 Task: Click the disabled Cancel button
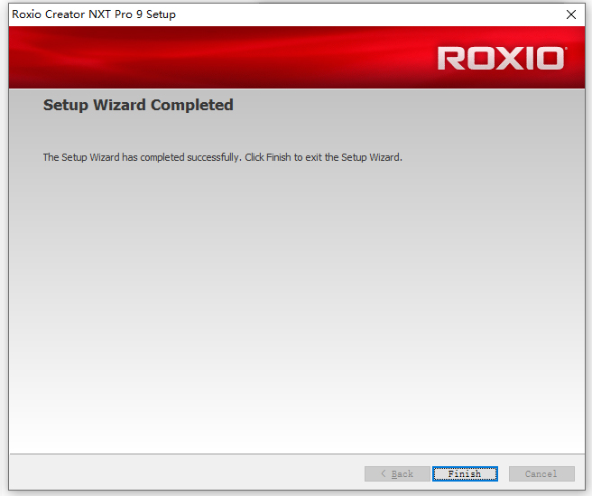click(541, 473)
